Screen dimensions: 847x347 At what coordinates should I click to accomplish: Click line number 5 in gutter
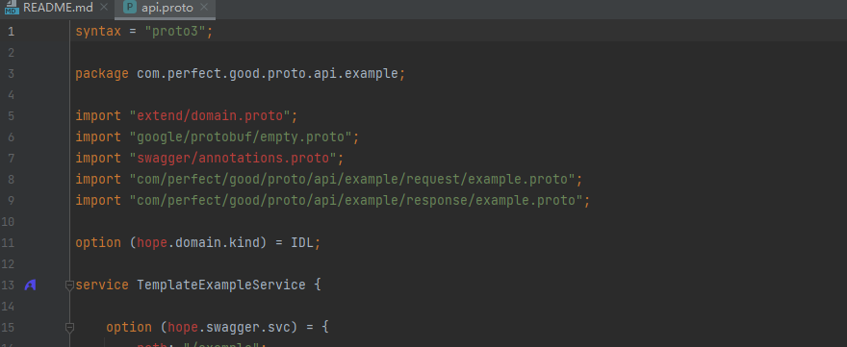[x=11, y=116]
